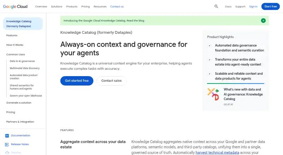Screen dimensions: 283x155
Task: Expand Scalable and reliable context highlight
Action: (209, 74)
